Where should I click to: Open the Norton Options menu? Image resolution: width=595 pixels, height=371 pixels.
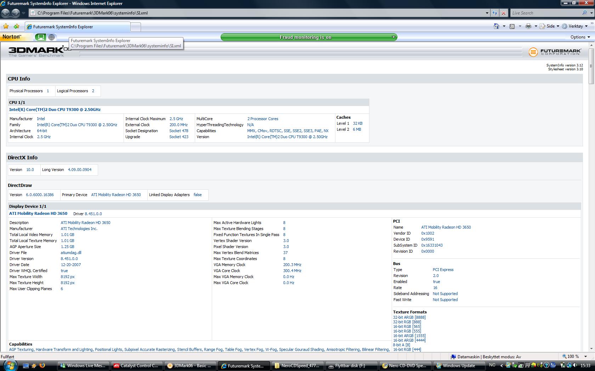(x=580, y=37)
